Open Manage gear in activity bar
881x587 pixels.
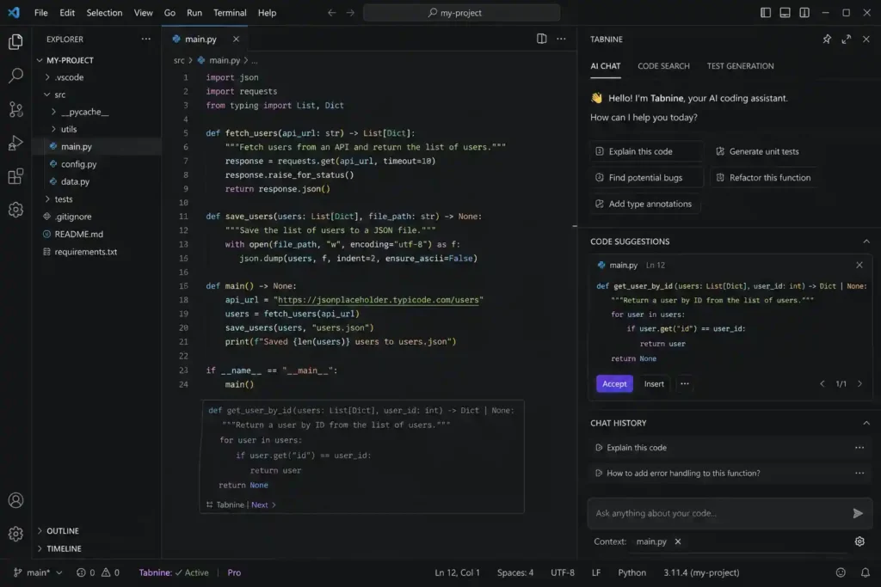click(15, 533)
